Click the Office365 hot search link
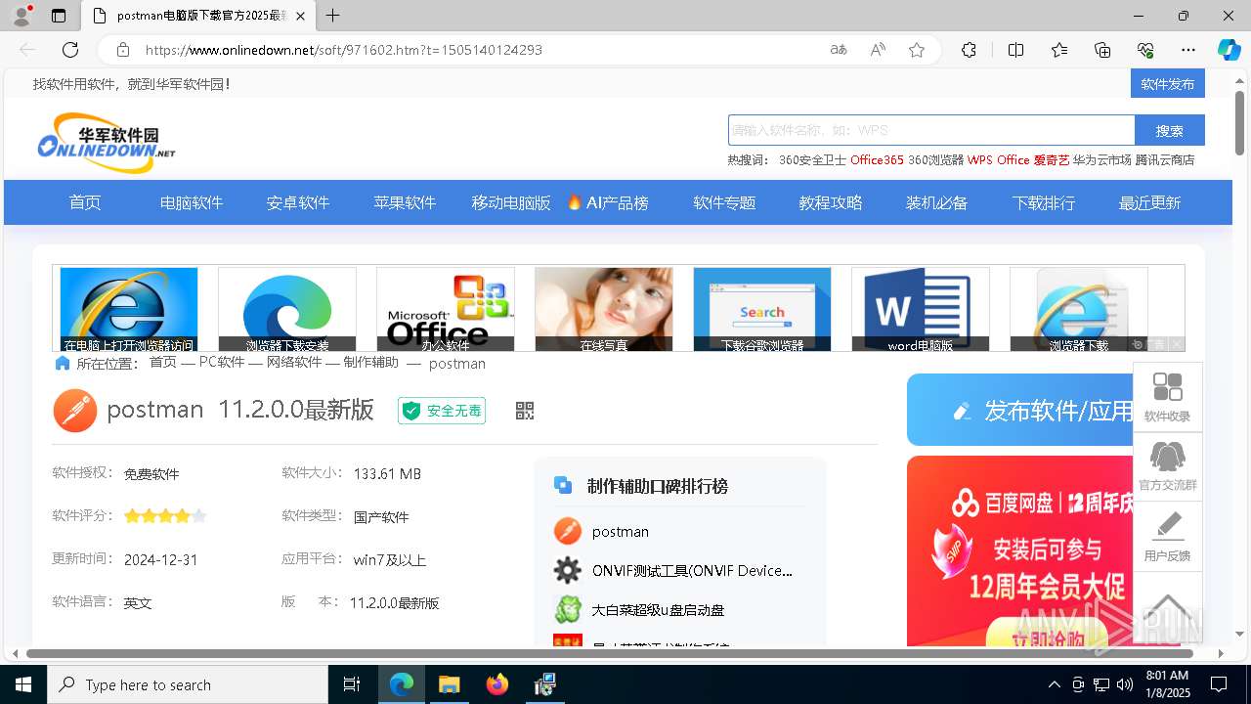 point(877,159)
